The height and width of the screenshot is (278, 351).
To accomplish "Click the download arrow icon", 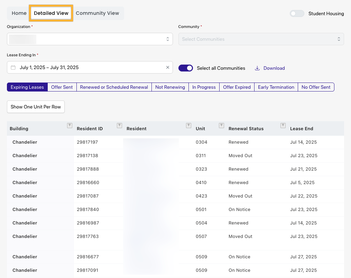I will [x=257, y=68].
